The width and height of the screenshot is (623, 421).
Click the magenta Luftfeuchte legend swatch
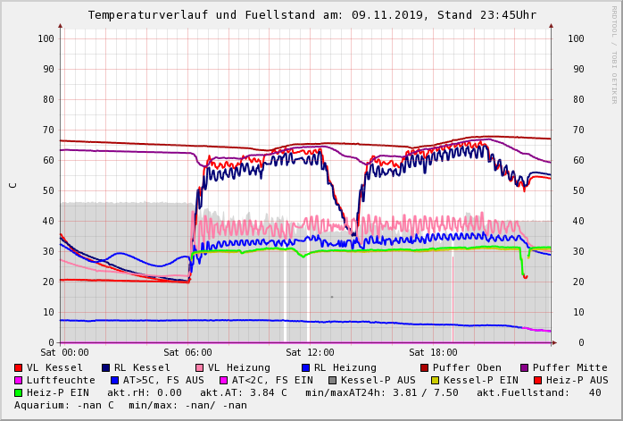coord(19,380)
